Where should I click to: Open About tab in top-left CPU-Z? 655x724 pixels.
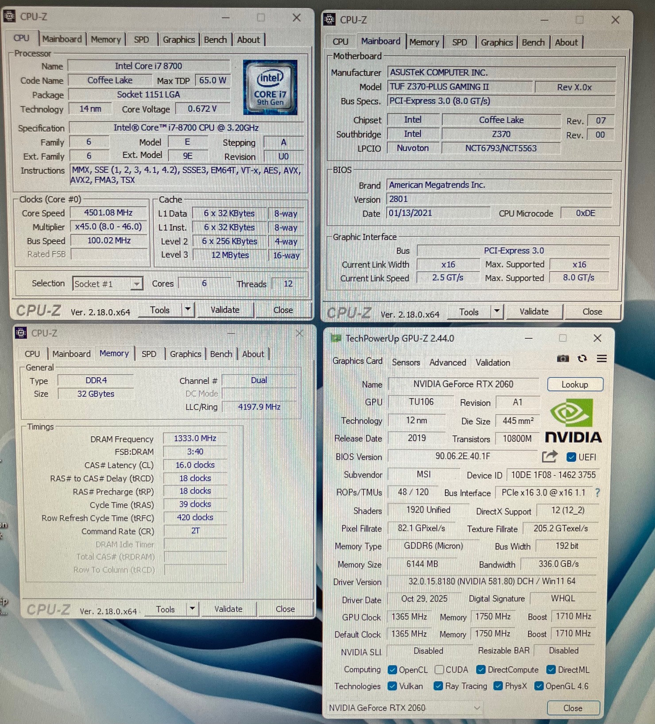point(248,39)
